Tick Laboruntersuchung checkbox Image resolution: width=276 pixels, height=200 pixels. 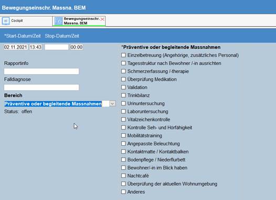(x=123, y=111)
